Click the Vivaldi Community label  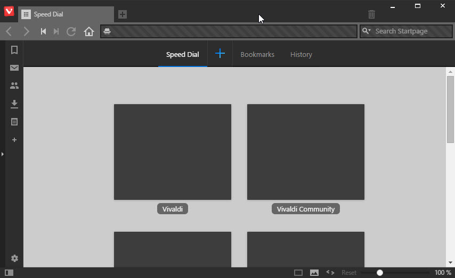(306, 209)
